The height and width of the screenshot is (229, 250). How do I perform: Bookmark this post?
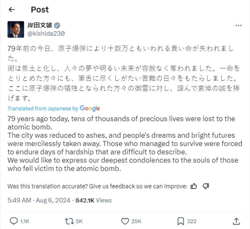tap(180, 221)
